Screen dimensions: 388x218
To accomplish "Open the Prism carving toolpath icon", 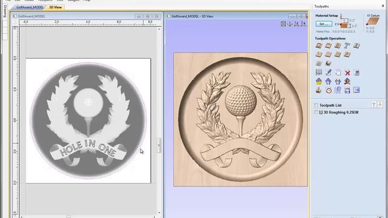I will tap(347, 54).
